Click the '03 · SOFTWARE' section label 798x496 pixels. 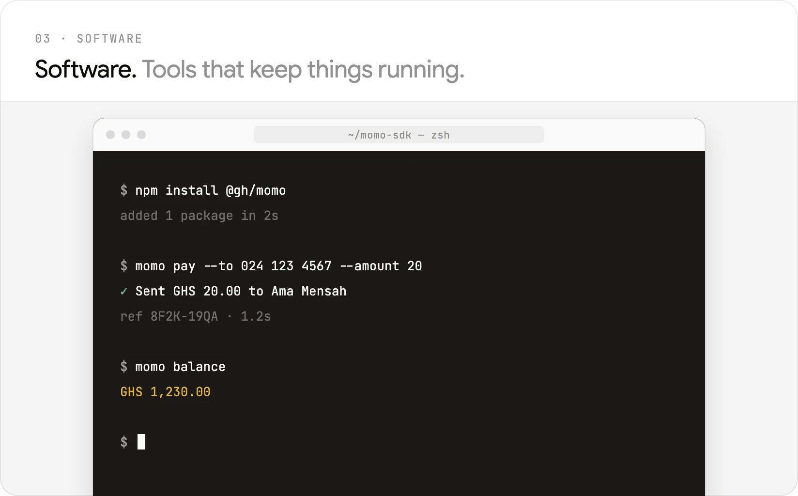89,39
